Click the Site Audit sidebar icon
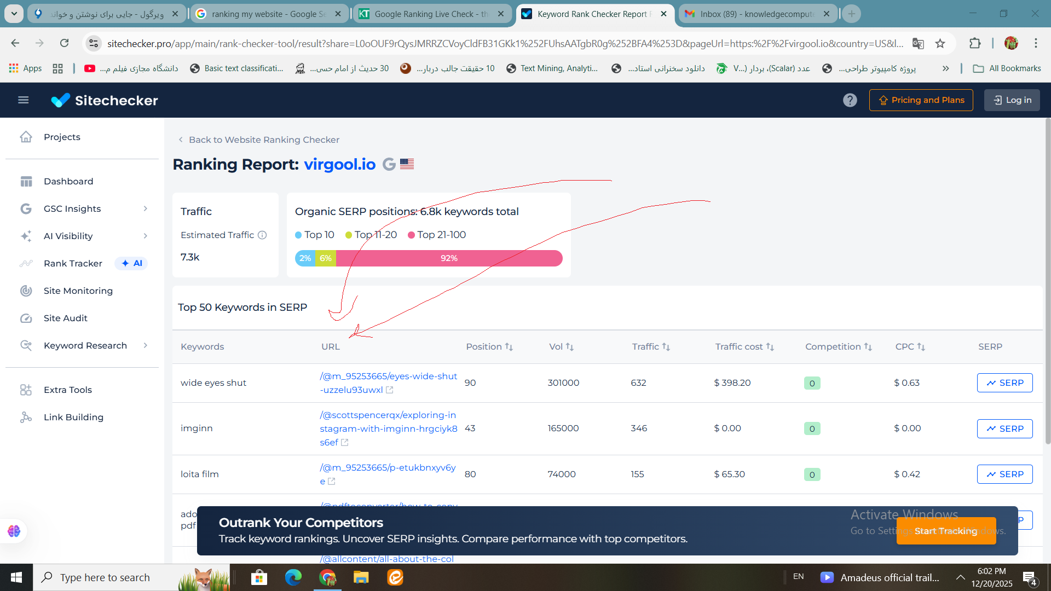 pos(26,318)
